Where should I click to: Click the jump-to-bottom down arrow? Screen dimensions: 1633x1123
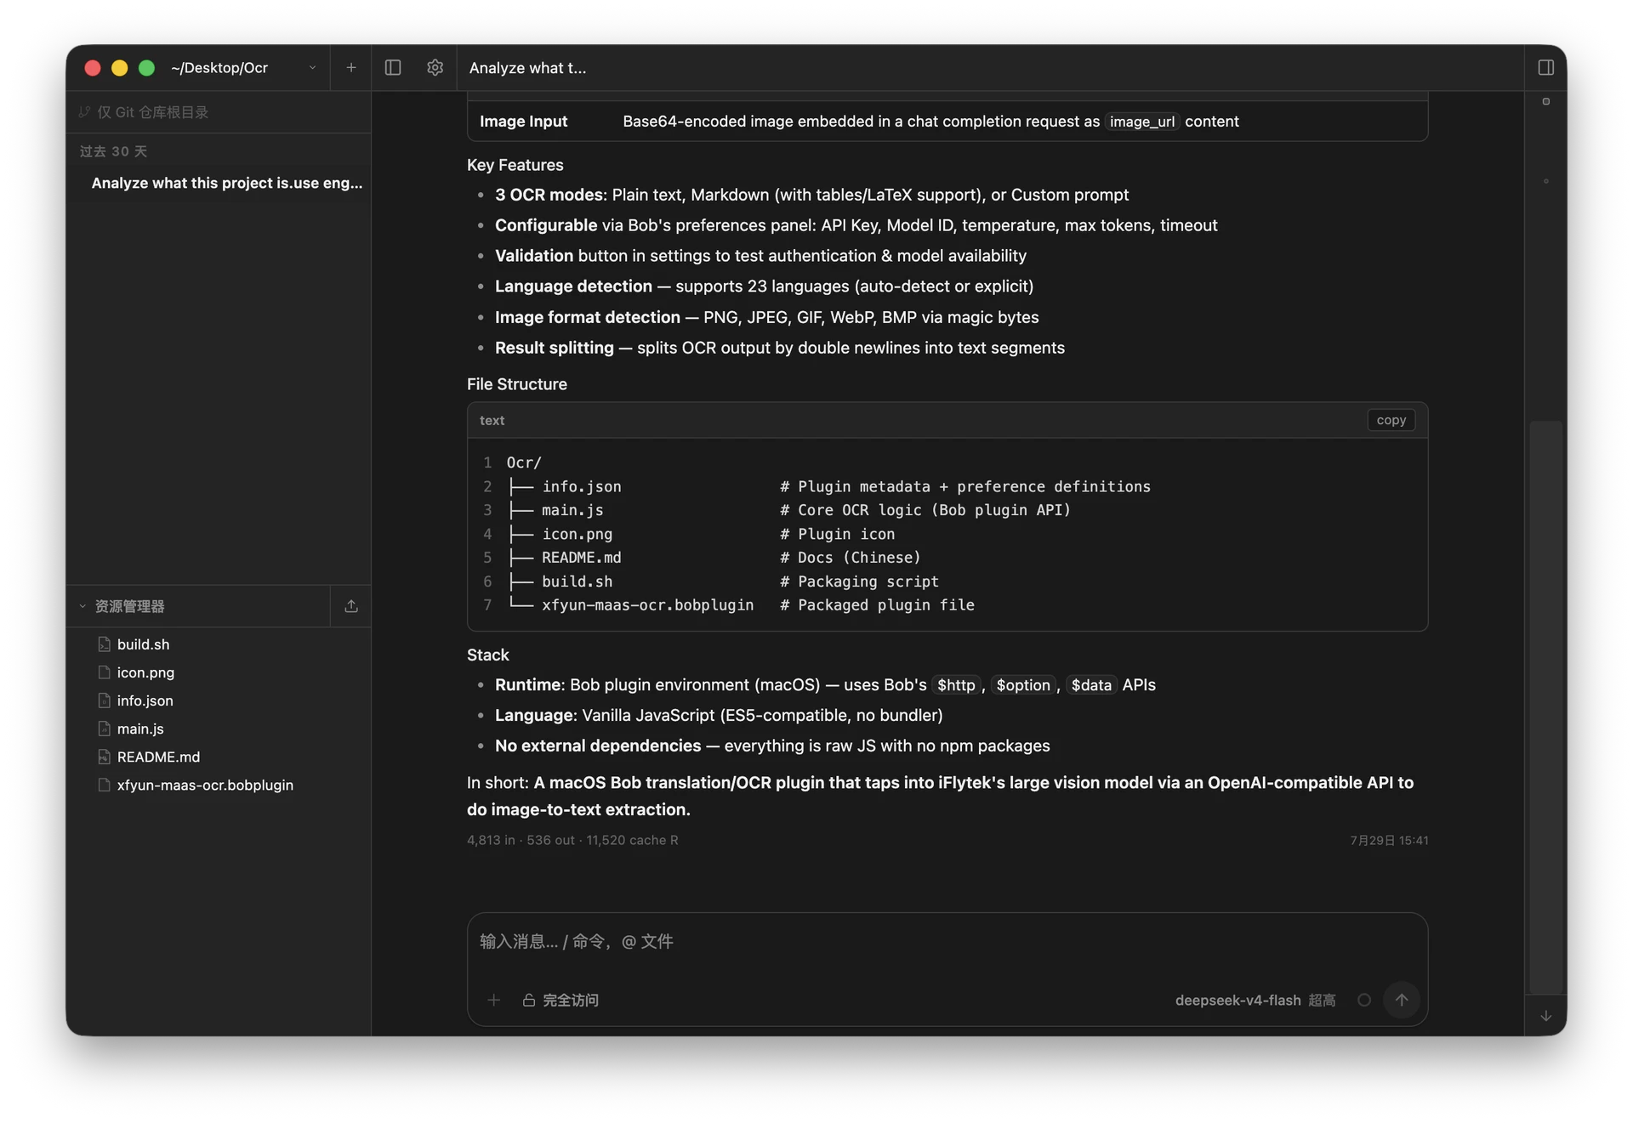click(1546, 1016)
